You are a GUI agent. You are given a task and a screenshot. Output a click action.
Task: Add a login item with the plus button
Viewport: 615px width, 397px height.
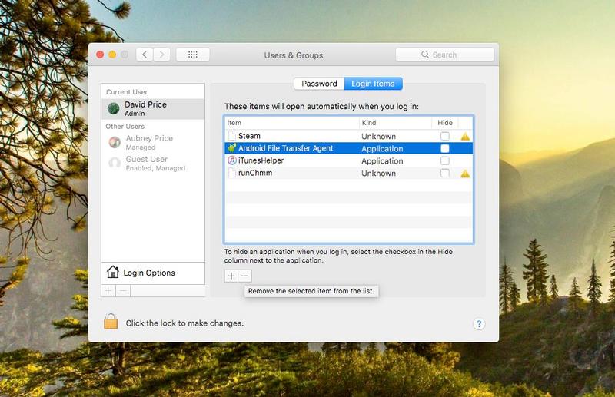(231, 276)
